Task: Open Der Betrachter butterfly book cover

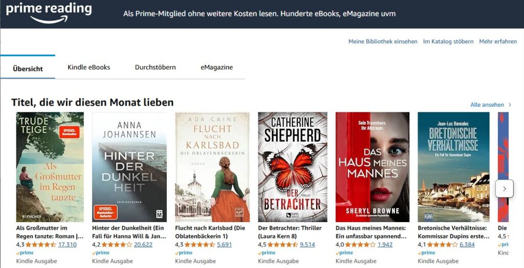Action: (292, 167)
